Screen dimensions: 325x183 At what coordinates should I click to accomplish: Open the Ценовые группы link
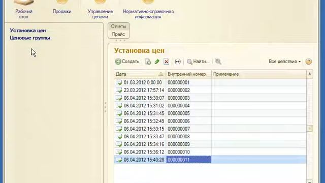click(x=30, y=38)
